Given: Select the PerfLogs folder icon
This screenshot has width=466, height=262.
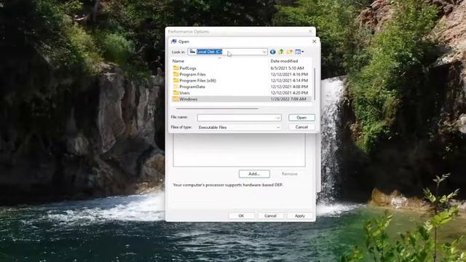Looking at the screenshot, I should point(175,68).
